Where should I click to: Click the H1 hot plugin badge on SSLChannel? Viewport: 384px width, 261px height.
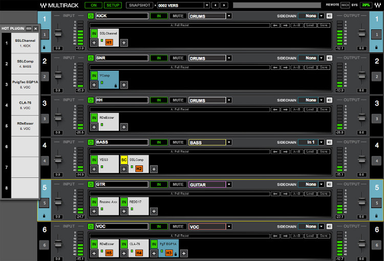tap(109, 43)
